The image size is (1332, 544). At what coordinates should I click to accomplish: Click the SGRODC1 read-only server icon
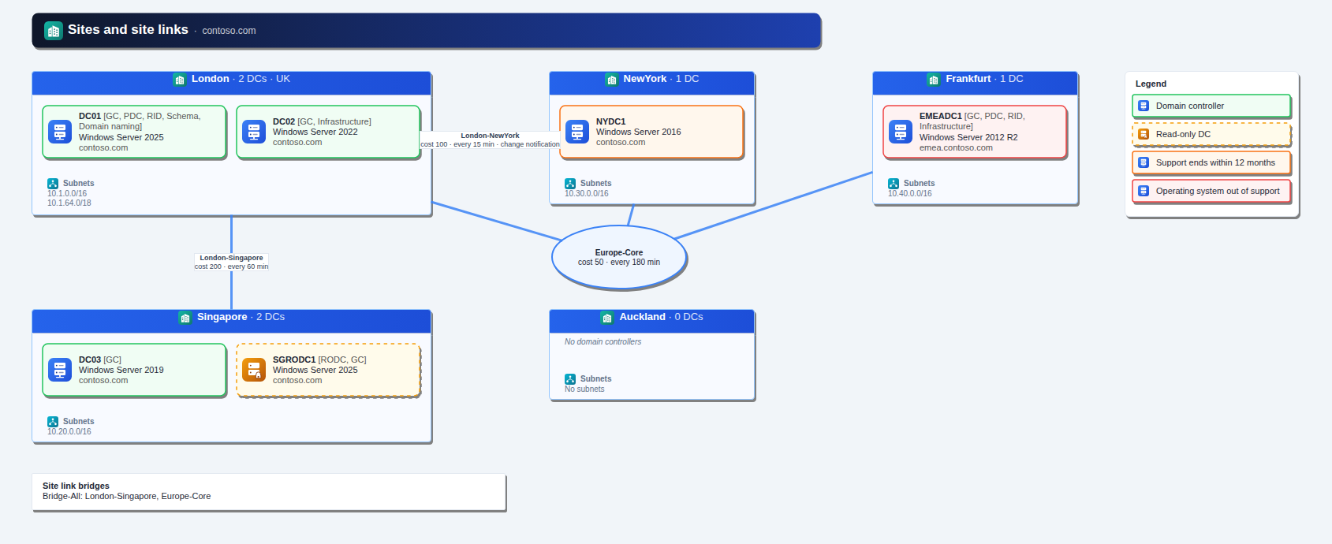254,370
